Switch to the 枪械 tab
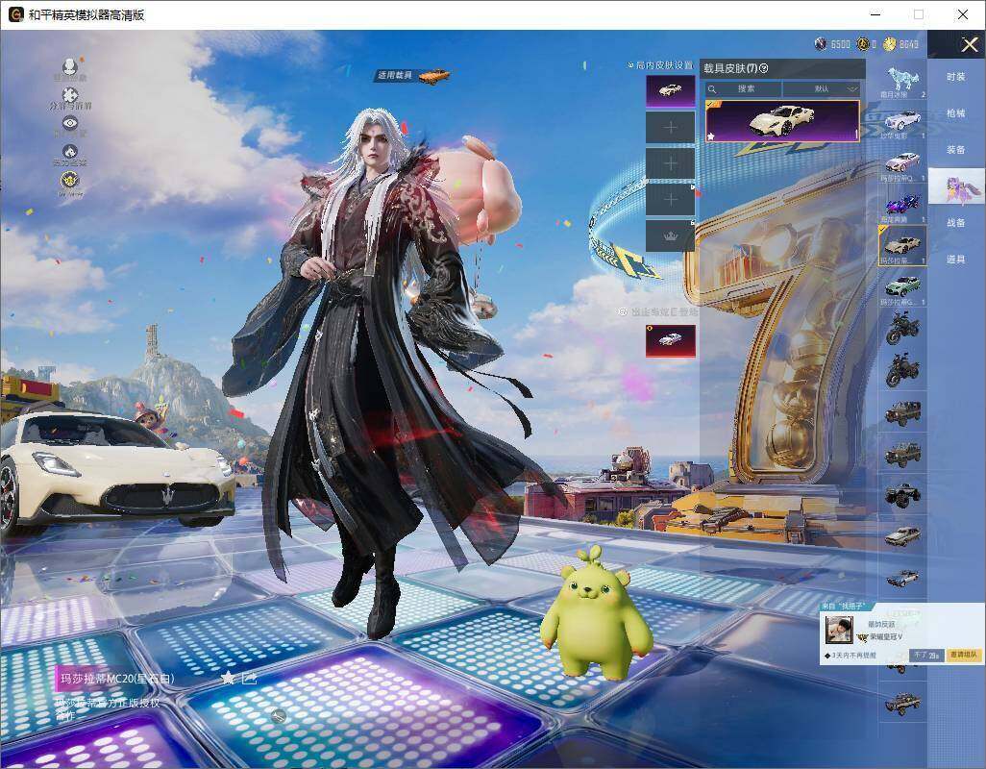 click(x=956, y=113)
